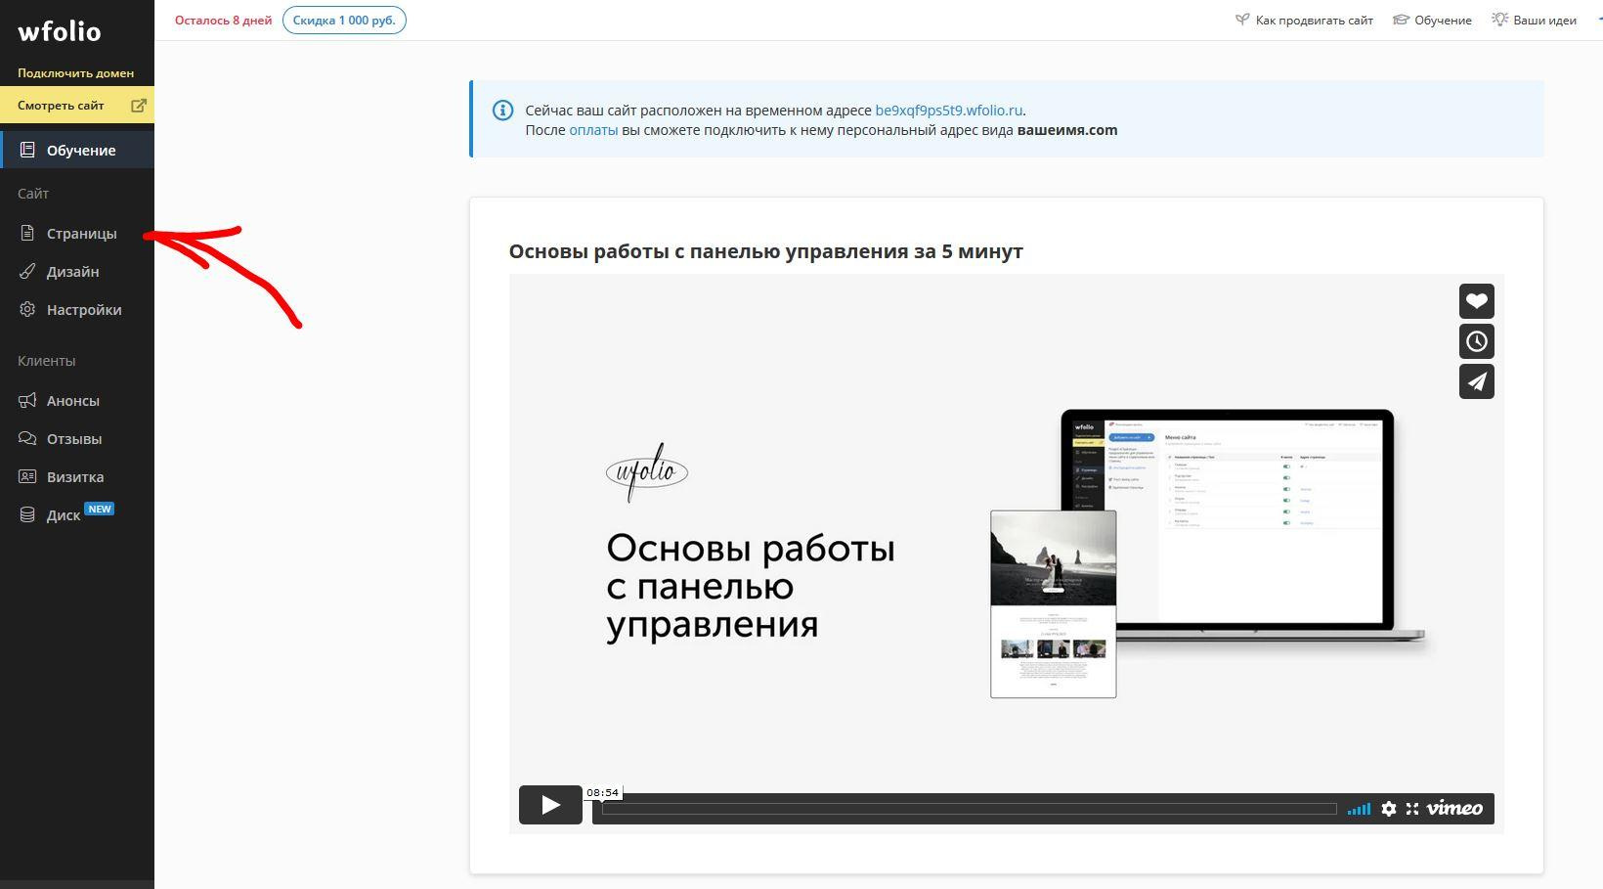Mute the video via the volume bars
The width and height of the screenshot is (1603, 889).
[x=1359, y=809]
